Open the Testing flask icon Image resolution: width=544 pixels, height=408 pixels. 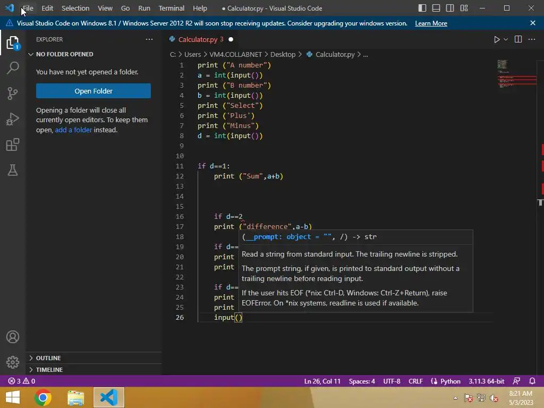13,170
